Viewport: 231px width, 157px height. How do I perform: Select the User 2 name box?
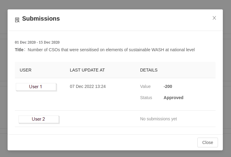(38, 119)
